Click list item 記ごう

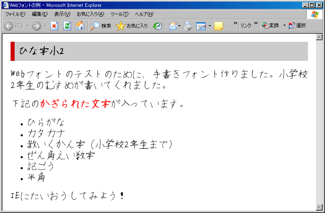tap(41, 166)
